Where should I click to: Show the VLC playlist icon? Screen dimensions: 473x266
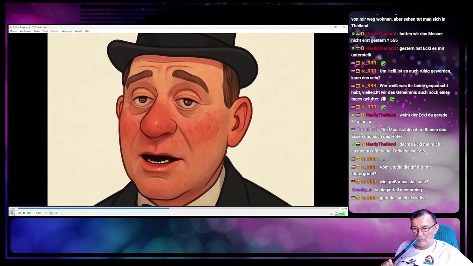47,213
